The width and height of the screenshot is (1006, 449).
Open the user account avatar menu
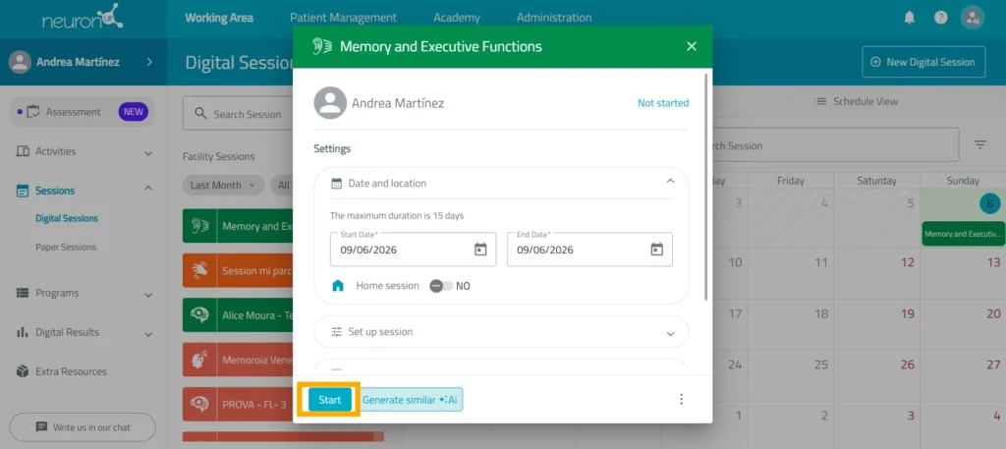[x=972, y=18]
